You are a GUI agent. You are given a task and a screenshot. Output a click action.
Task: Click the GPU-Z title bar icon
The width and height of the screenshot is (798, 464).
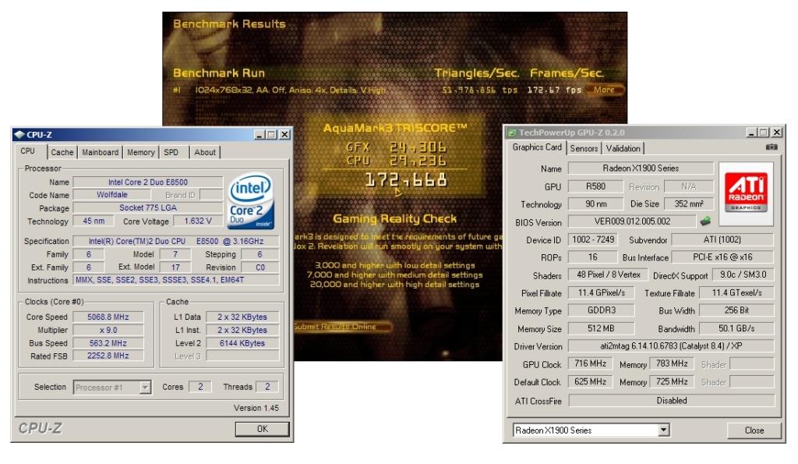tap(512, 133)
